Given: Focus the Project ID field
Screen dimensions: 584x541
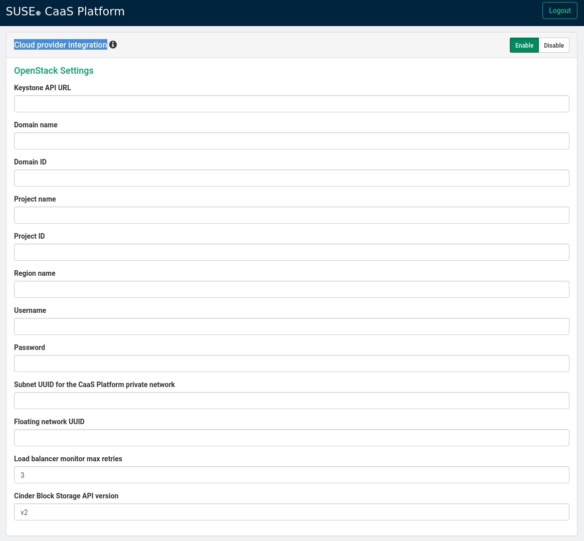Looking at the screenshot, I should [x=292, y=252].
